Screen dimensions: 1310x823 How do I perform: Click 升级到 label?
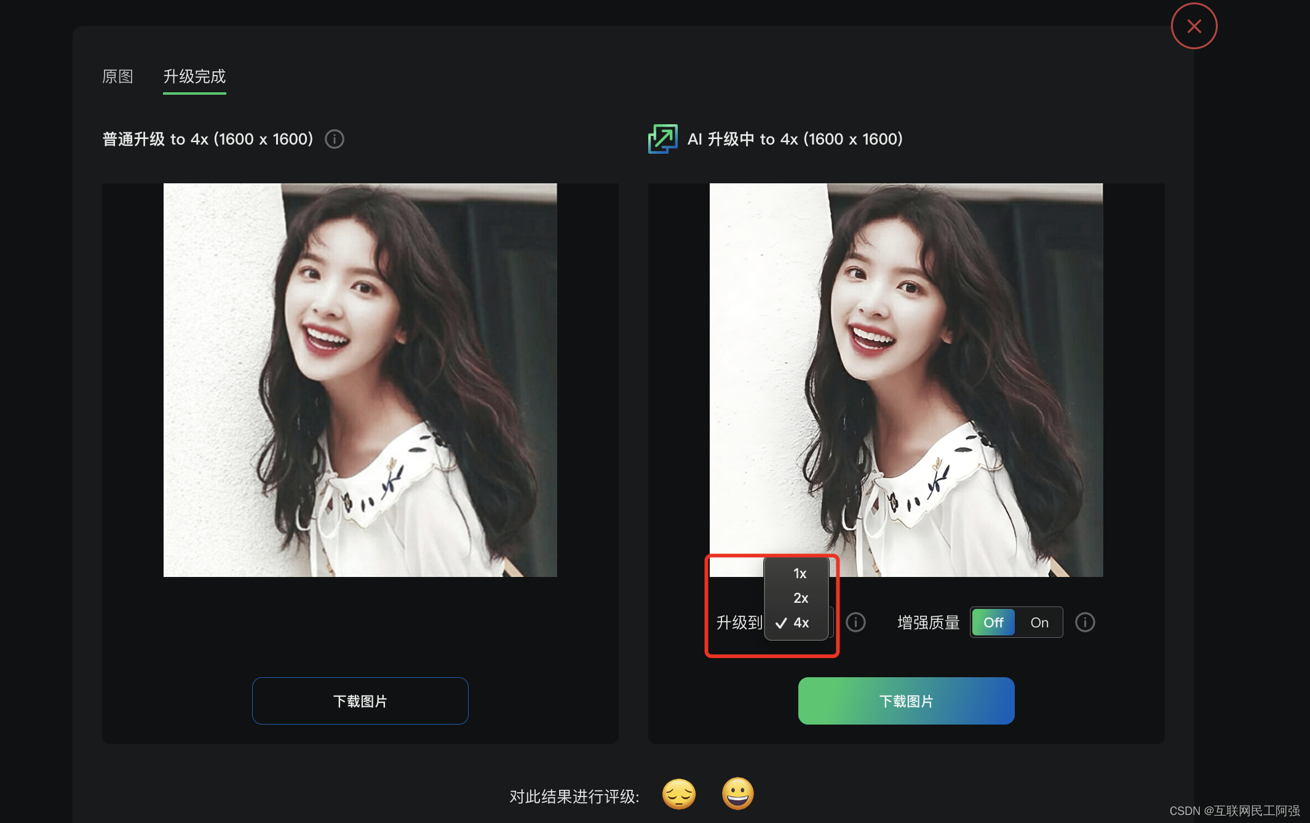point(739,622)
